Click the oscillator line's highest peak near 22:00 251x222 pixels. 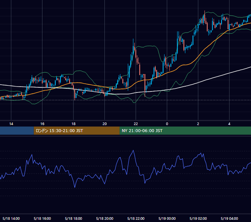(x=133, y=151)
